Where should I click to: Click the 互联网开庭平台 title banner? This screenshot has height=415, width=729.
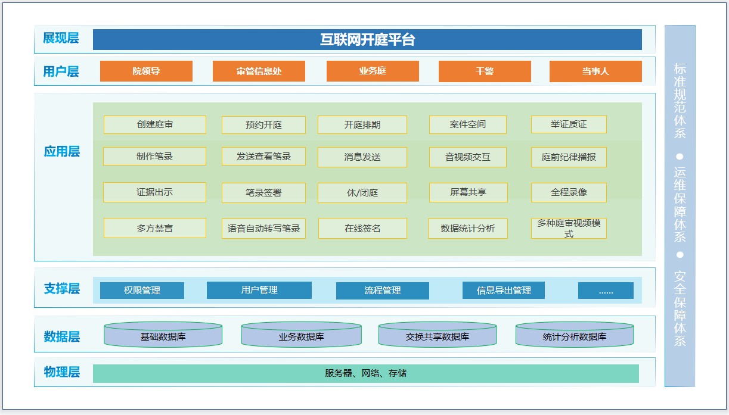click(367, 40)
